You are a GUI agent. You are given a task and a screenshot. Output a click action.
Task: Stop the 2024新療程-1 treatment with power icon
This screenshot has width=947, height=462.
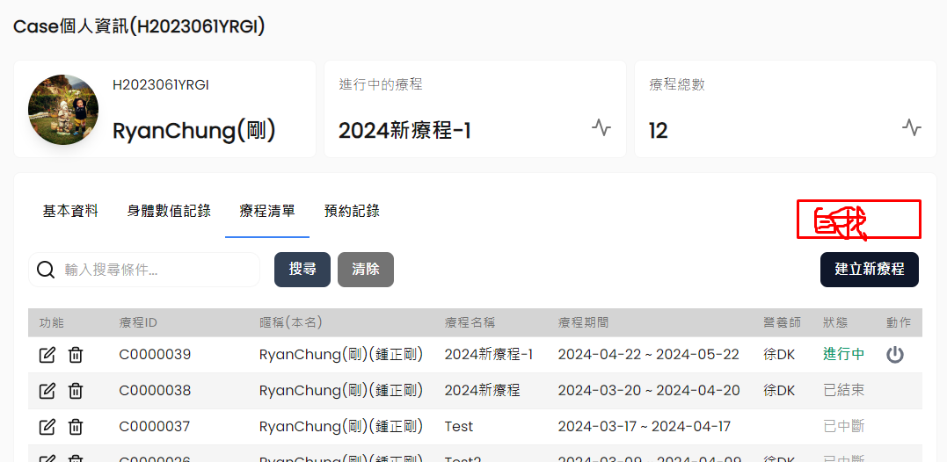[x=894, y=355]
